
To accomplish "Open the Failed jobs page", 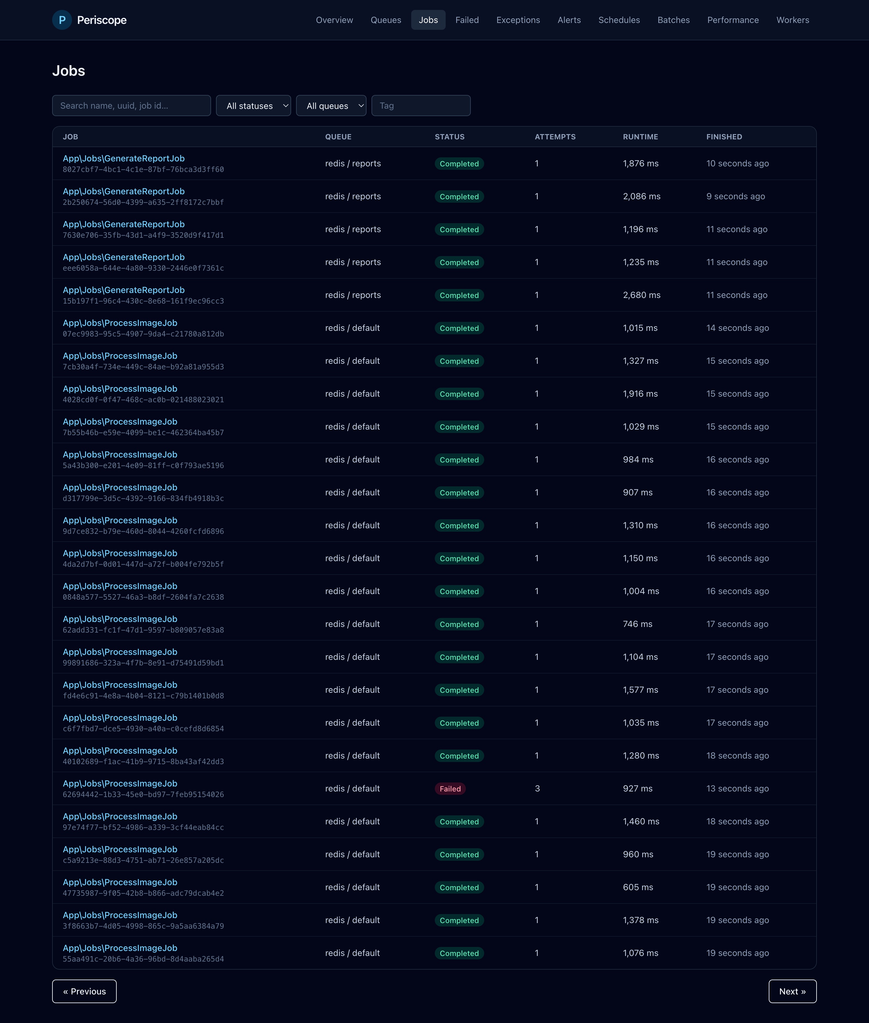I will click(466, 20).
